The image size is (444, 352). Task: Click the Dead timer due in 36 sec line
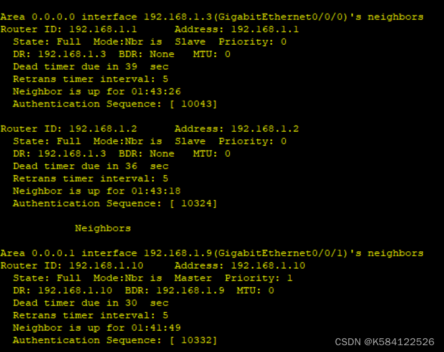[91, 166]
